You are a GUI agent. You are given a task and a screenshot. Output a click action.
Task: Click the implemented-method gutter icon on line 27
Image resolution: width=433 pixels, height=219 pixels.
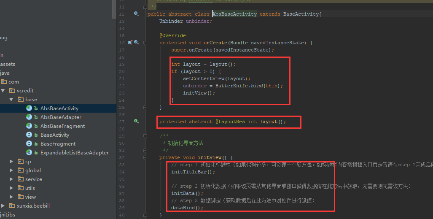point(136,121)
